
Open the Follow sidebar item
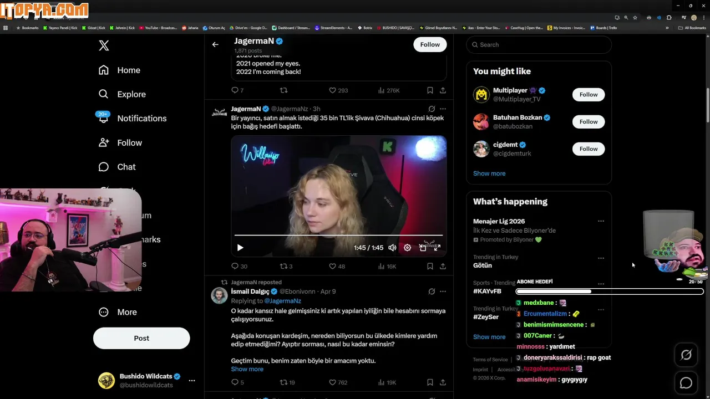point(120,142)
